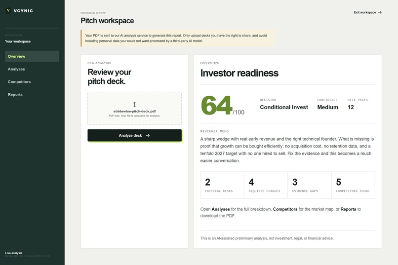398x265 pixels.
Task: Click the Your workspace label in sidebar
Action: click(x=18, y=41)
